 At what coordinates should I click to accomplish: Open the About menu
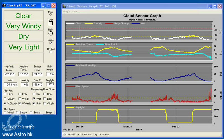pyautogui.click(x=75, y=12)
